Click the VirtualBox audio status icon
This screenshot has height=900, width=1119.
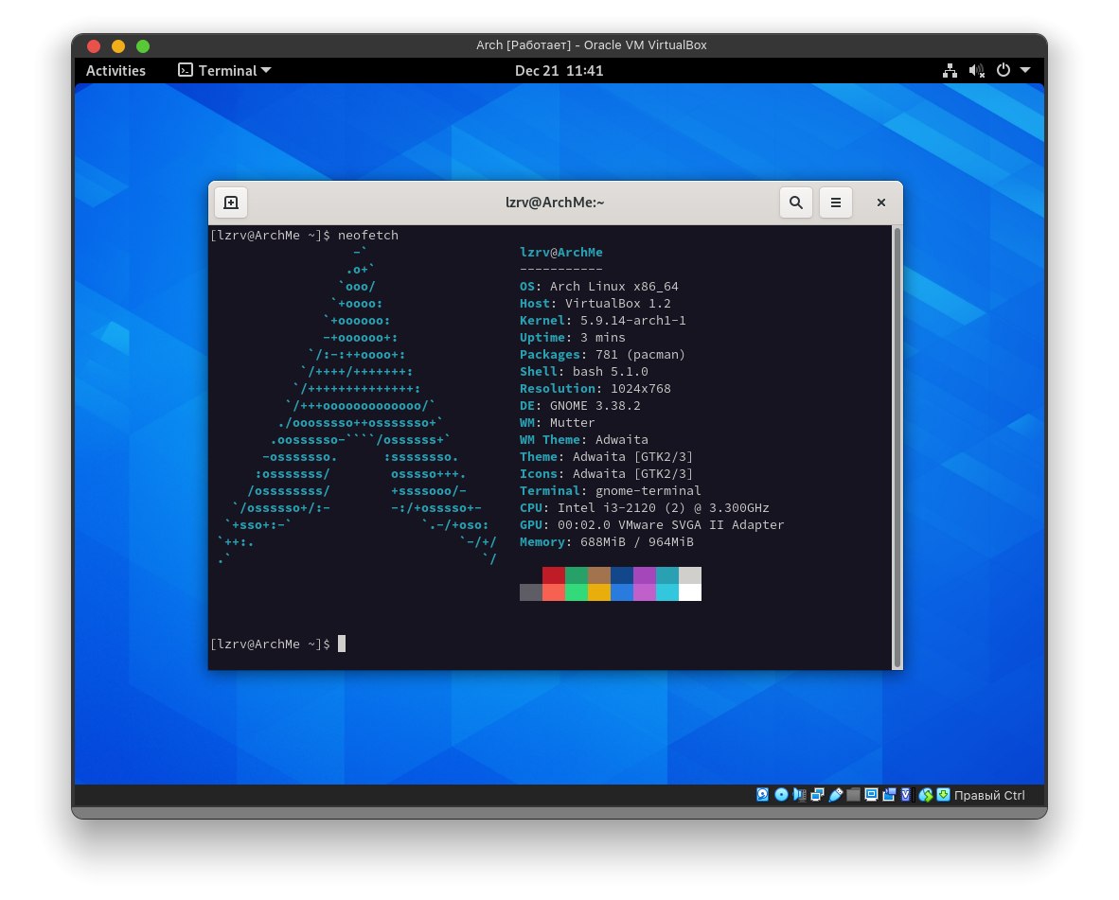tap(799, 794)
